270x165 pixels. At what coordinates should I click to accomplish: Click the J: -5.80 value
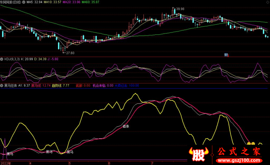point(53,59)
